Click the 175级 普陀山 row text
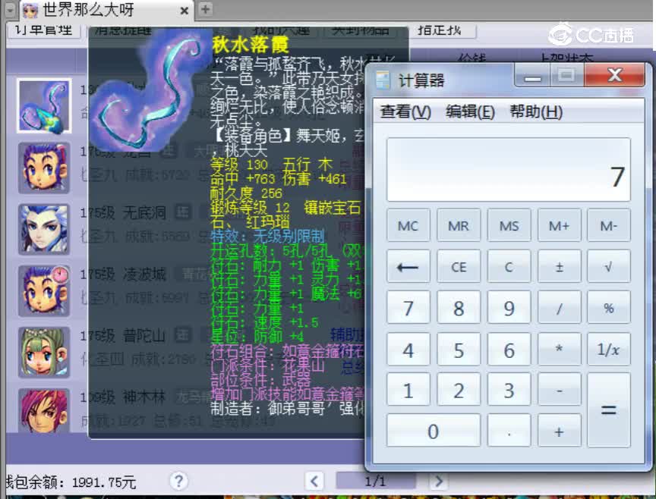This screenshot has width=656, height=499. point(123,336)
